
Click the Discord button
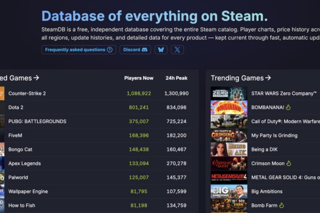[x=135, y=50]
